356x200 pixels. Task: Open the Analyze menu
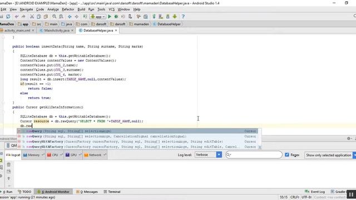point(53,9)
